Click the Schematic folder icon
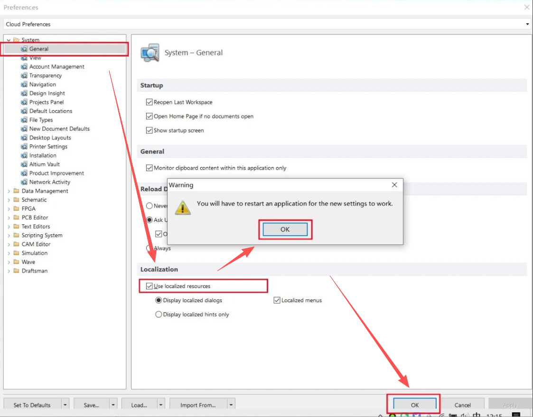Screen dimensions: 533x417 coord(17,200)
